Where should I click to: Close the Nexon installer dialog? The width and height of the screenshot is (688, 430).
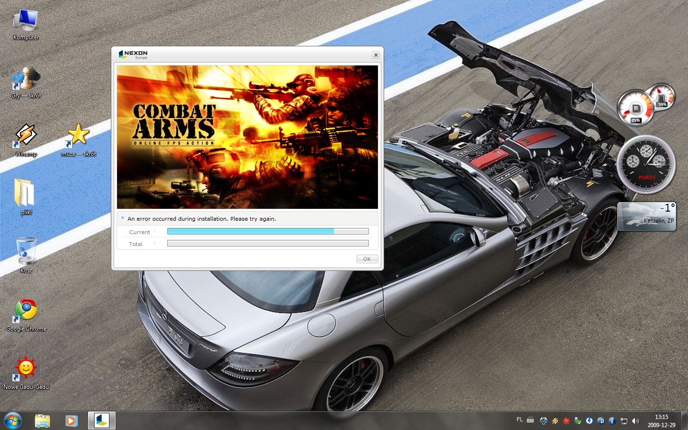point(376,55)
